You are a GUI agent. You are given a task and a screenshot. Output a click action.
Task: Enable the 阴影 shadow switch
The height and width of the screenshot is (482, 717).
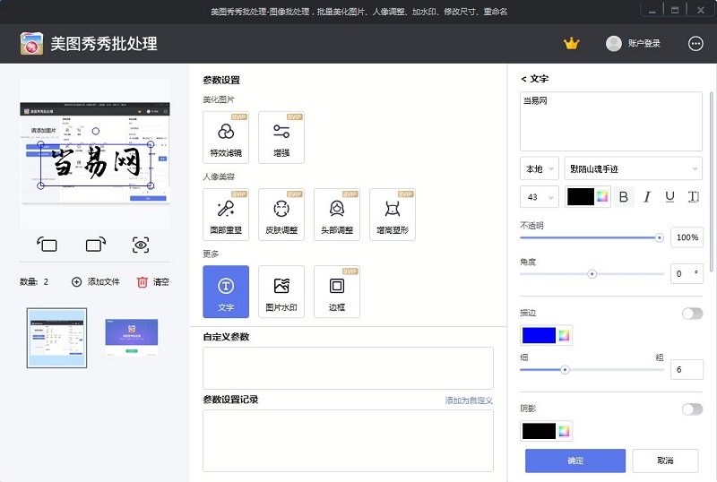coord(692,409)
